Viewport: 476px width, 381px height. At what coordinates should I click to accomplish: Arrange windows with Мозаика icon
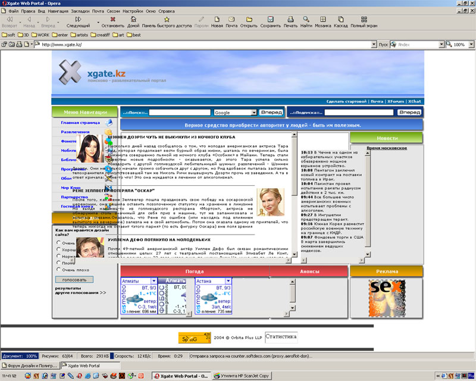pos(322,19)
